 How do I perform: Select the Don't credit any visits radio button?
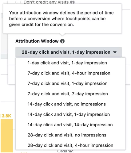pos(18,2)
